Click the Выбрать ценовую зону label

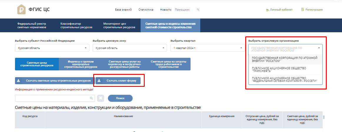109,41
